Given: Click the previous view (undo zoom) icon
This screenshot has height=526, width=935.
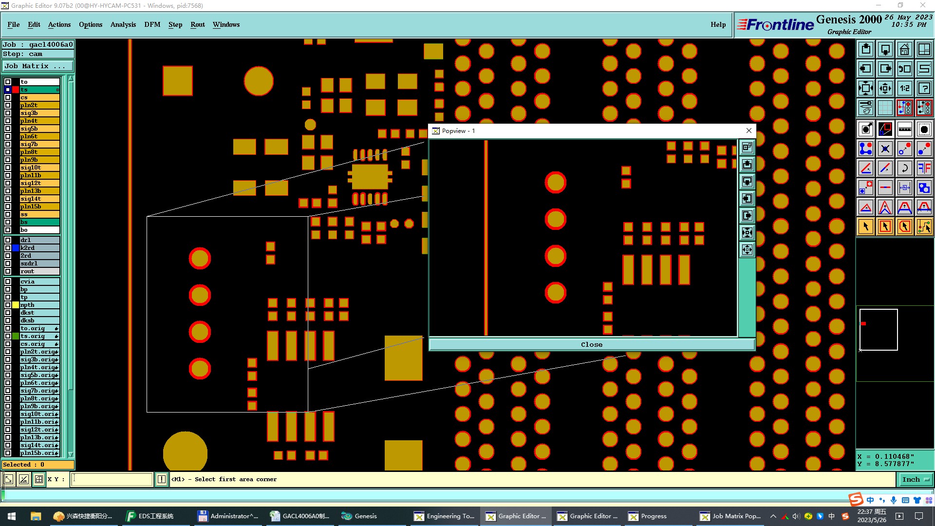Looking at the screenshot, I should tap(904, 69).
